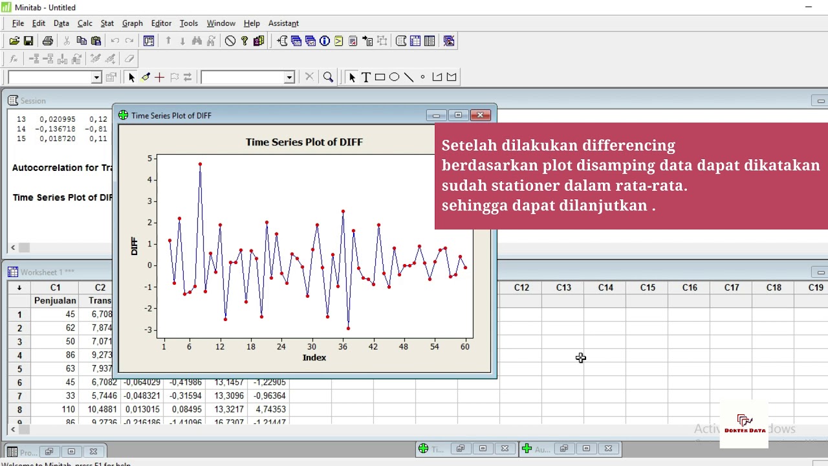Click the Print Window printer icon
Screen dimensions: 828x466
47,41
